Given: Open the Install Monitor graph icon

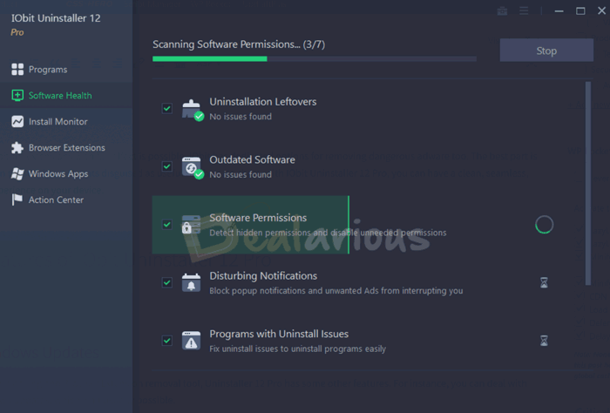Looking at the screenshot, I should point(17,122).
